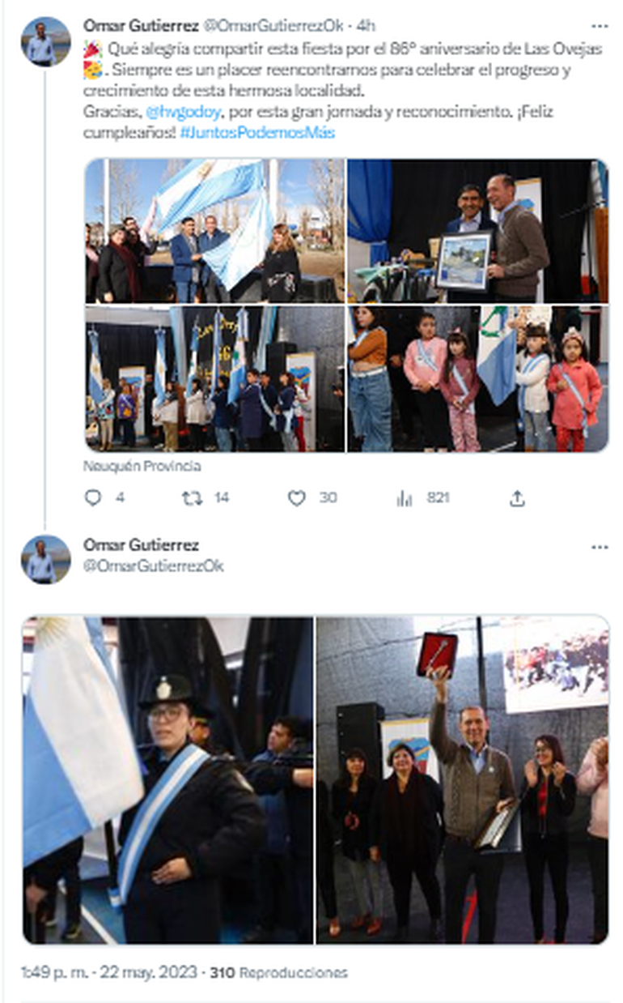Click the Neuquén Provincia location label
623x1003 pixels.
(142, 467)
